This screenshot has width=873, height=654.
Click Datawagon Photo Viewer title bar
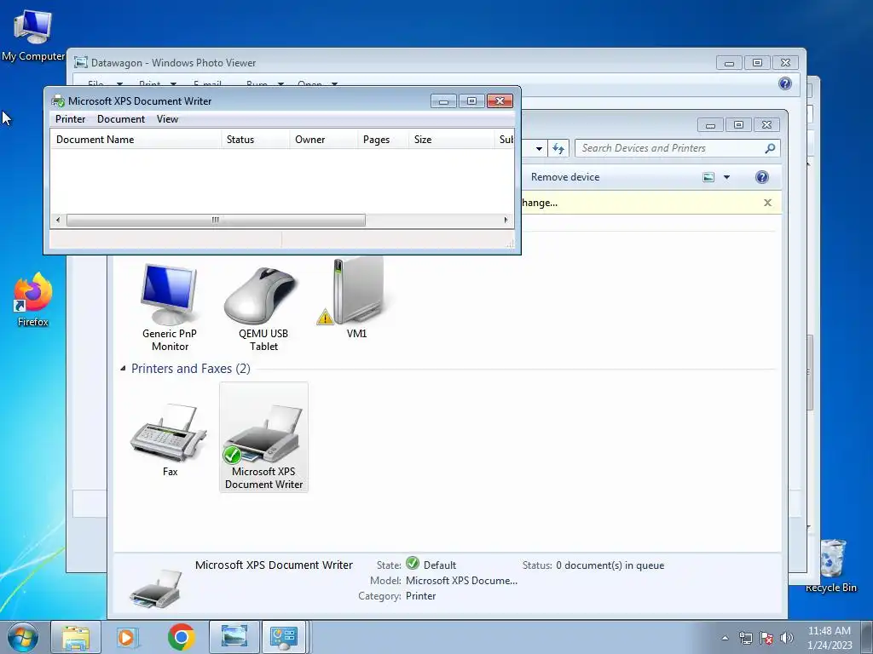point(390,62)
